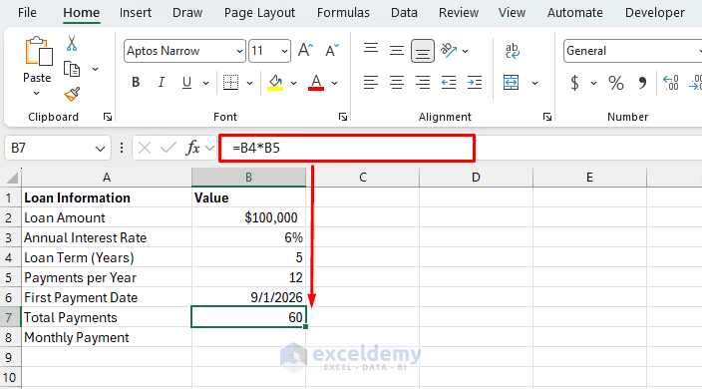Open fill color palette arrow
The width and height of the screenshot is (702, 389).
(294, 83)
